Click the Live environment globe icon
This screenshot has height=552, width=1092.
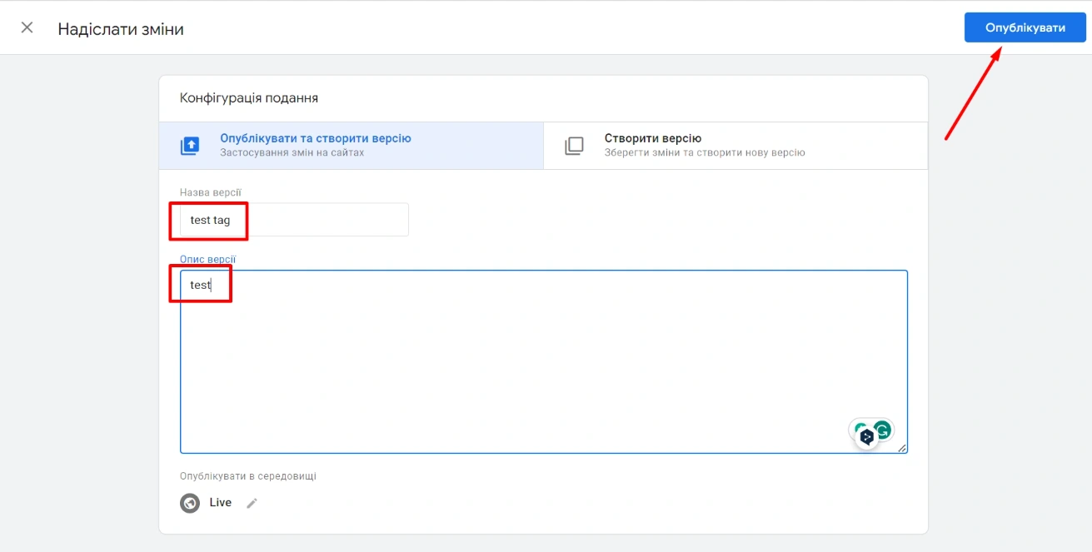point(190,503)
